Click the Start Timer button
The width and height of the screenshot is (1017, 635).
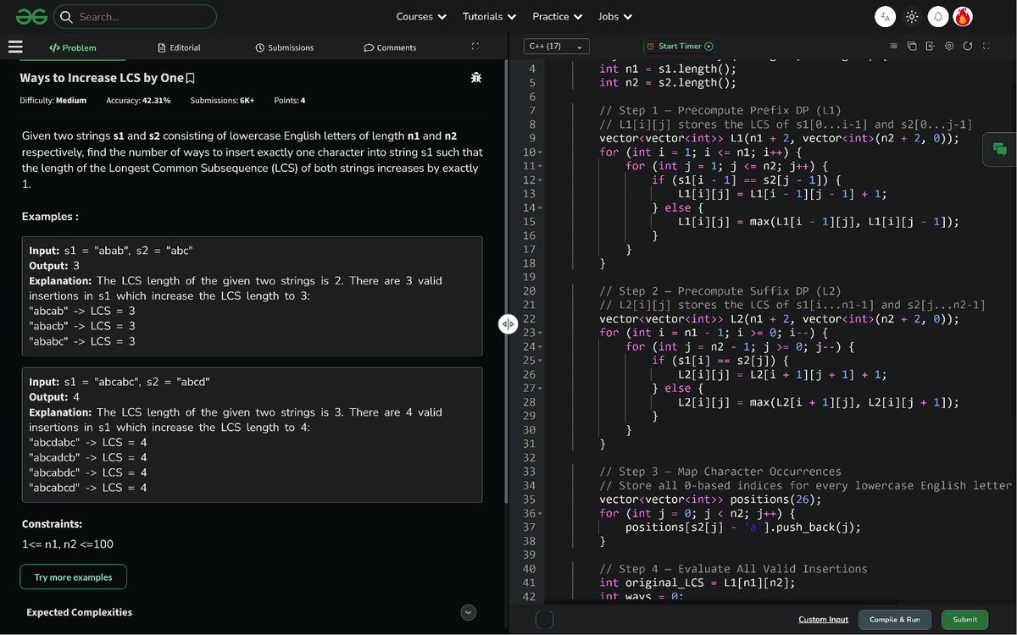tap(679, 47)
